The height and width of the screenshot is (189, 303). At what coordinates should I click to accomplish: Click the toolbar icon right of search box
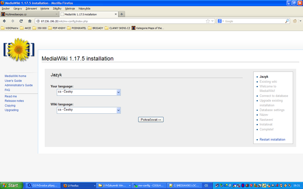pyautogui.click(x=295, y=21)
